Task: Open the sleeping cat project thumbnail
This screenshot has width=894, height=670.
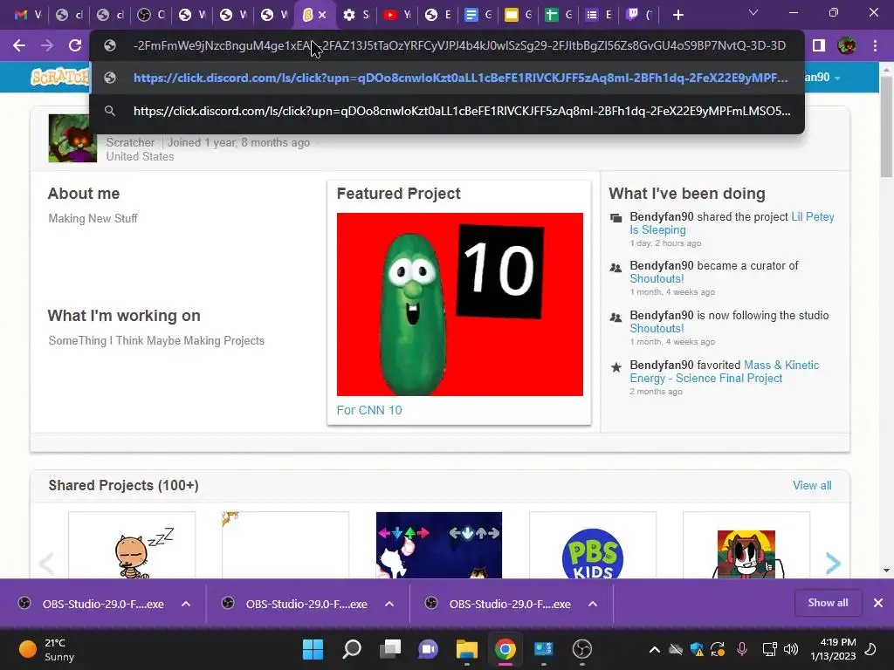Action: 132,545
